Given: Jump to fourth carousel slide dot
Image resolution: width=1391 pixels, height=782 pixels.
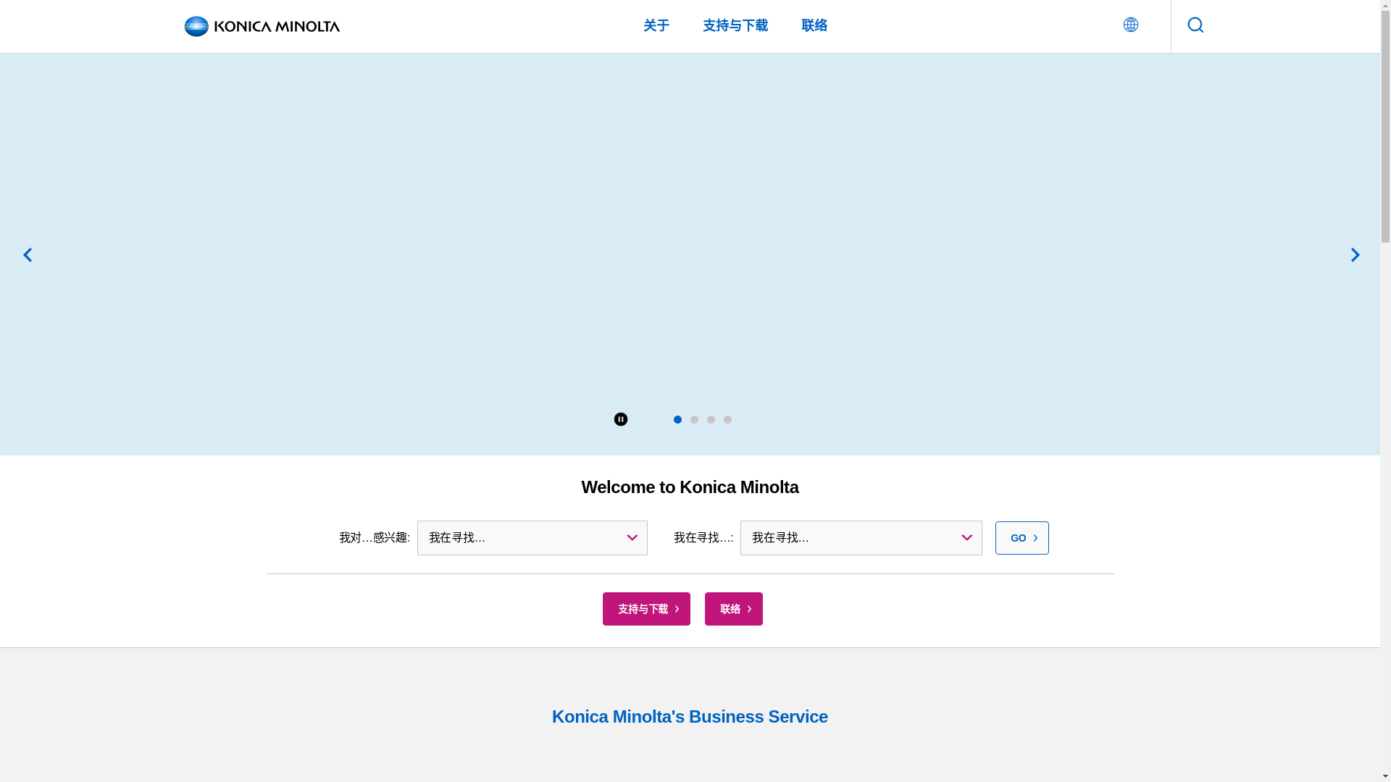Looking at the screenshot, I should 727,420.
